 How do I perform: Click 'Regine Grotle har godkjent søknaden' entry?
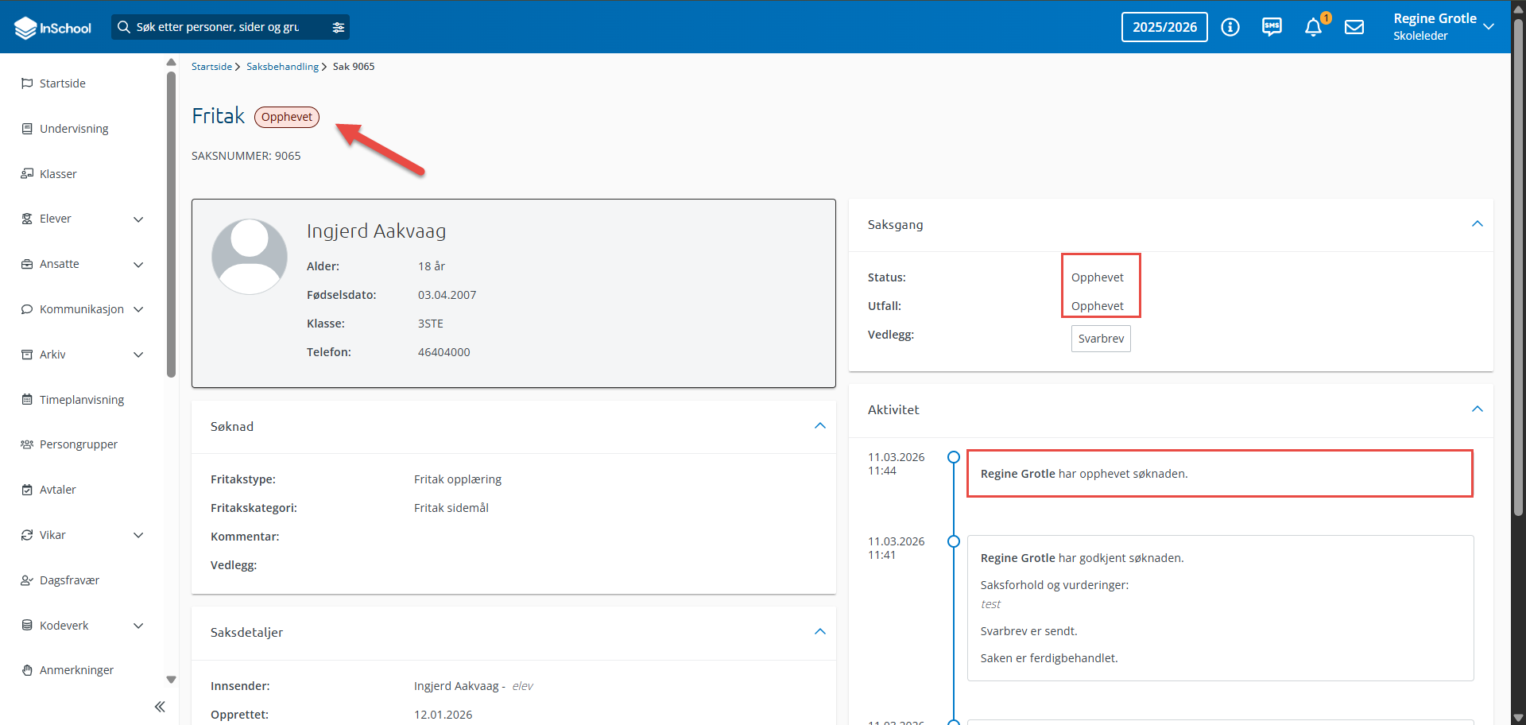[1220, 608]
